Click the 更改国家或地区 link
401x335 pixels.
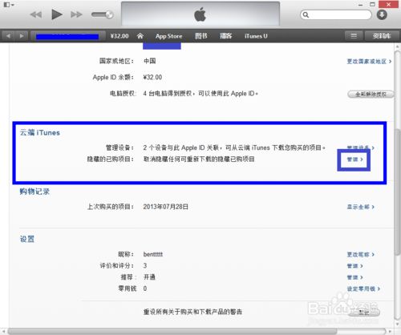click(x=369, y=62)
